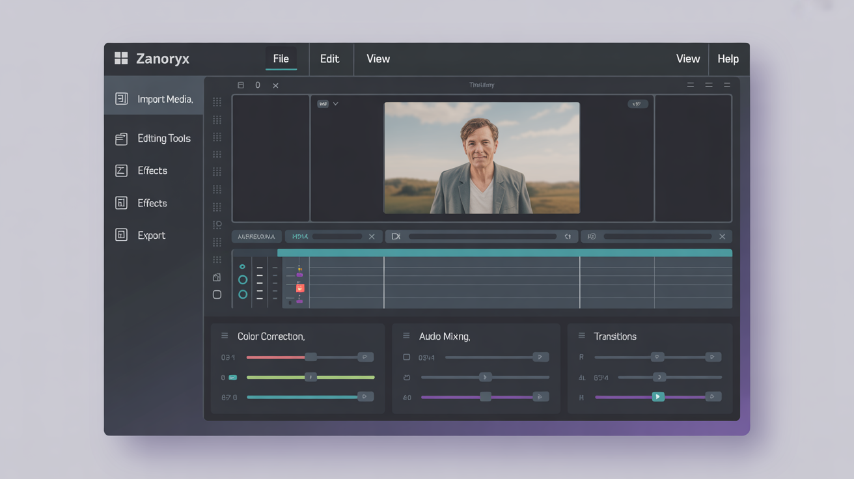The height and width of the screenshot is (479, 854).
Task: Click the arrow button ending the red slider
Action: coord(366,357)
